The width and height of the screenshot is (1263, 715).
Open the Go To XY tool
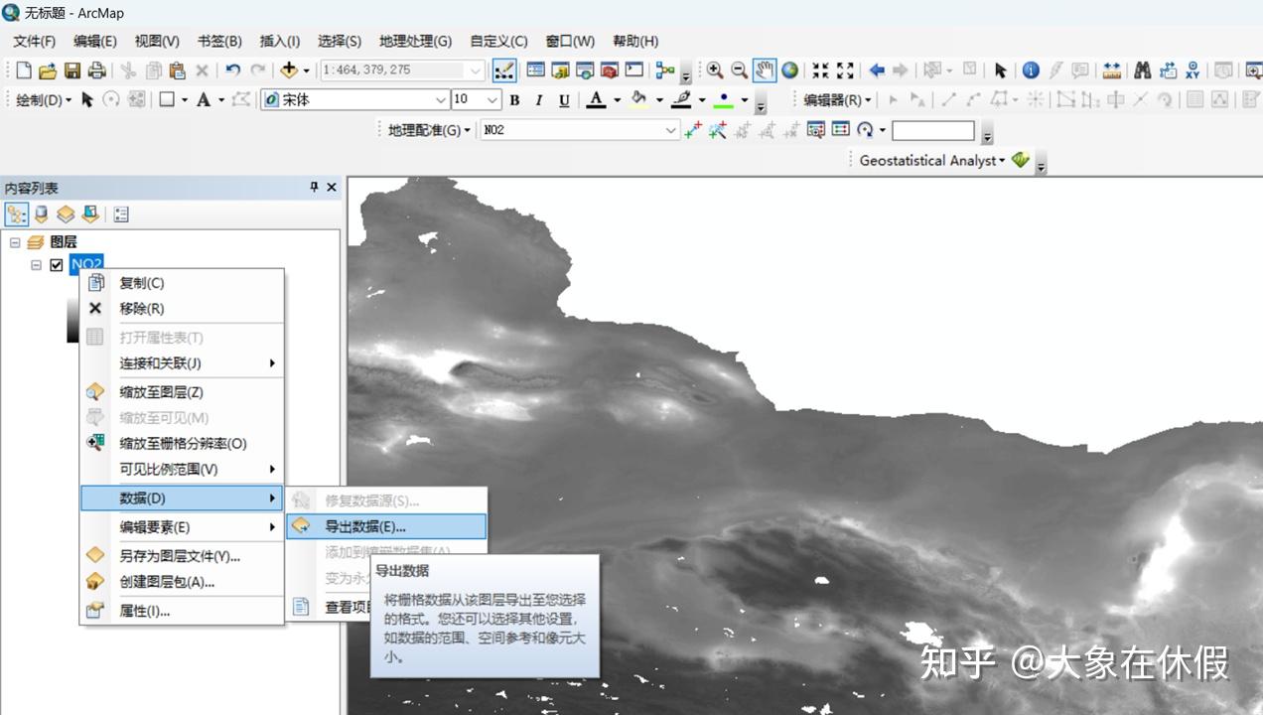[1193, 70]
